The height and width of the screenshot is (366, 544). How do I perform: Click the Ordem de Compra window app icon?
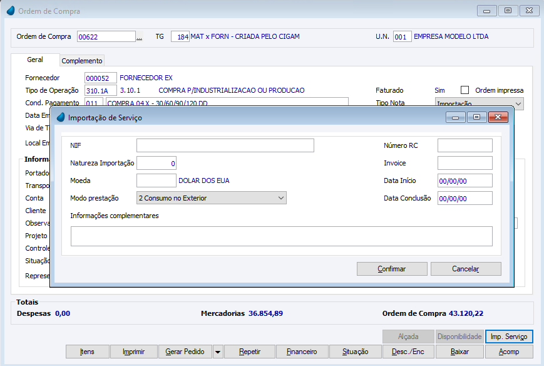[x=11, y=11]
